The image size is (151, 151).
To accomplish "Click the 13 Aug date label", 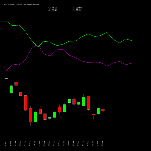I will pos(49,144).
